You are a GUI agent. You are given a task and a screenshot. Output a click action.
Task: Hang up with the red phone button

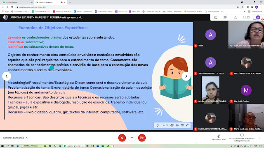(x=132, y=138)
